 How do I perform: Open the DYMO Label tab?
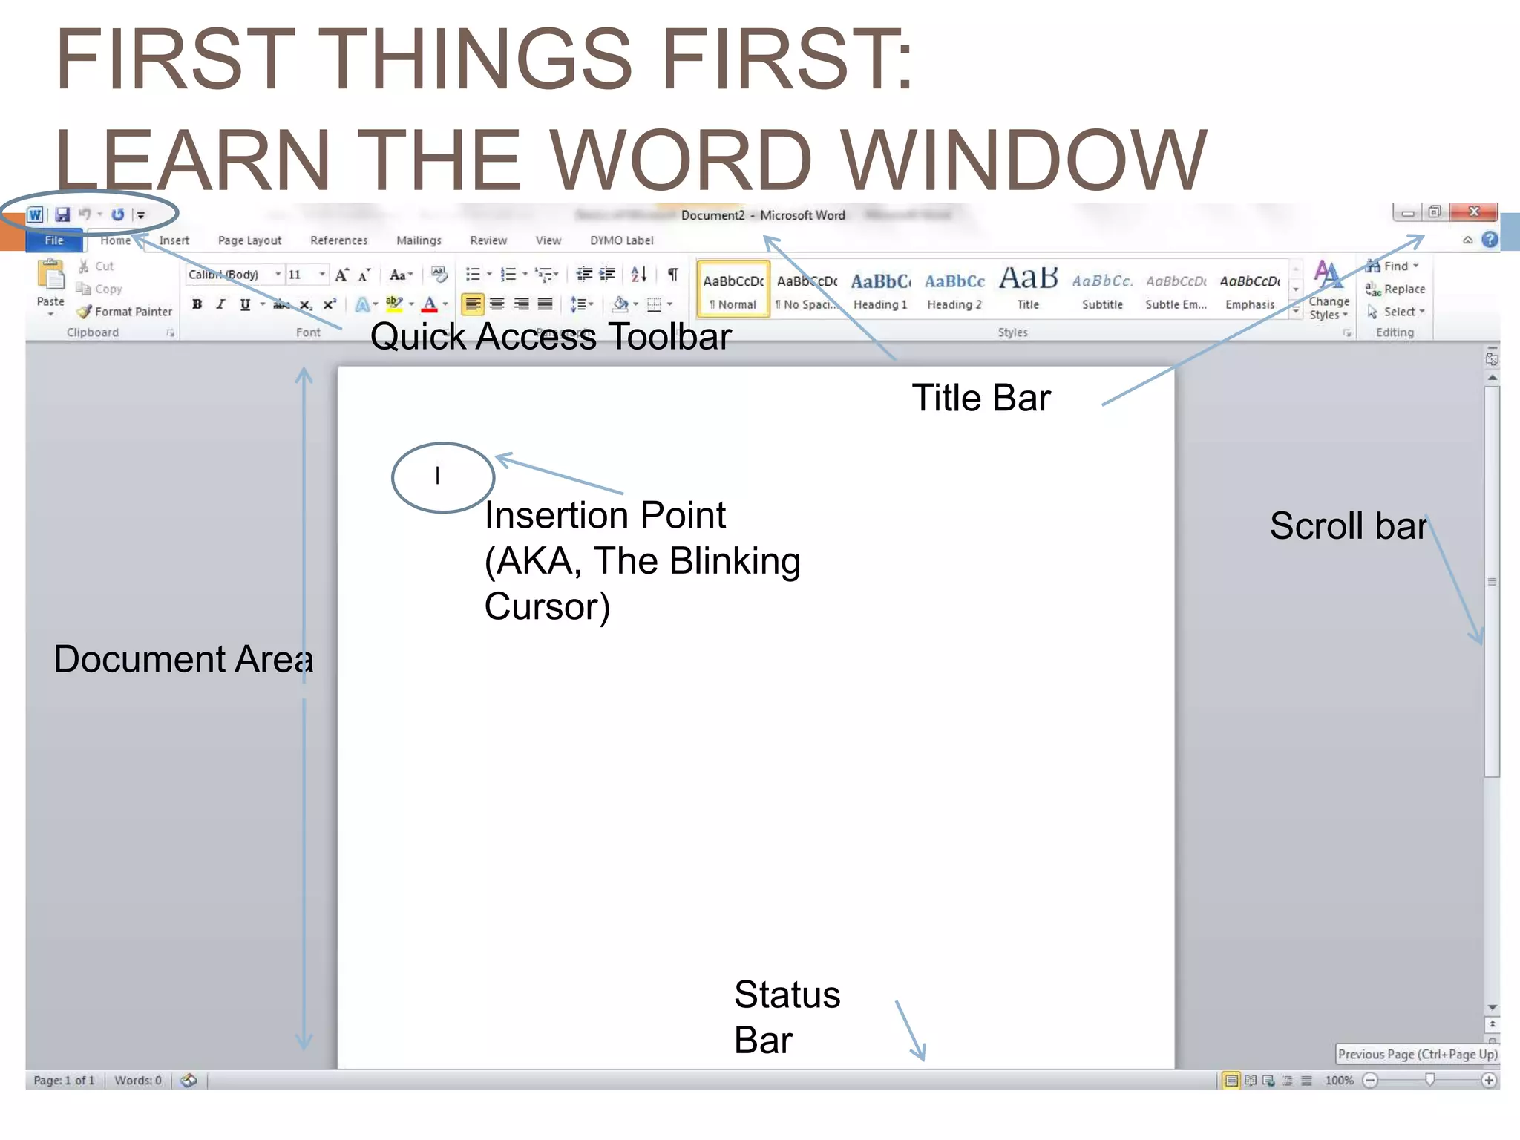point(621,240)
